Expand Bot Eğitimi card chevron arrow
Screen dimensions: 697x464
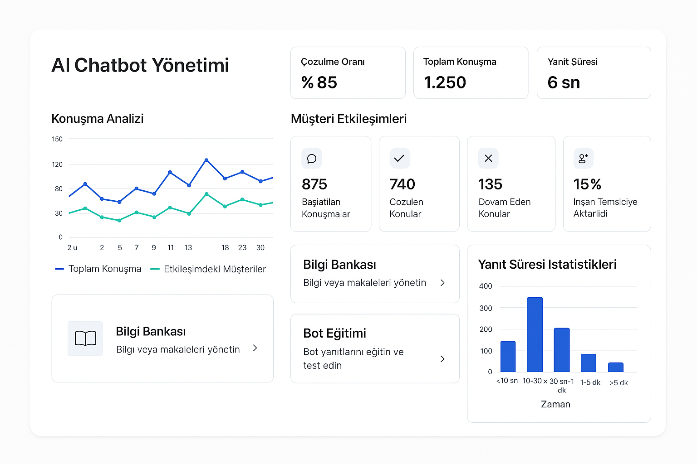point(442,359)
